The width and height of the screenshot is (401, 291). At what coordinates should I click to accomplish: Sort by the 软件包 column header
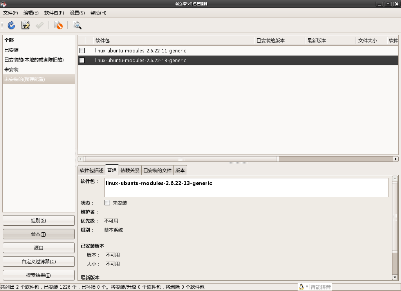(x=173, y=40)
